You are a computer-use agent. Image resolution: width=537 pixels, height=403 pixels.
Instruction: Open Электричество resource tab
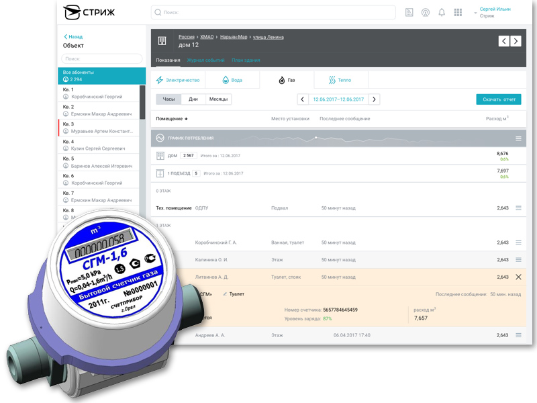(178, 80)
